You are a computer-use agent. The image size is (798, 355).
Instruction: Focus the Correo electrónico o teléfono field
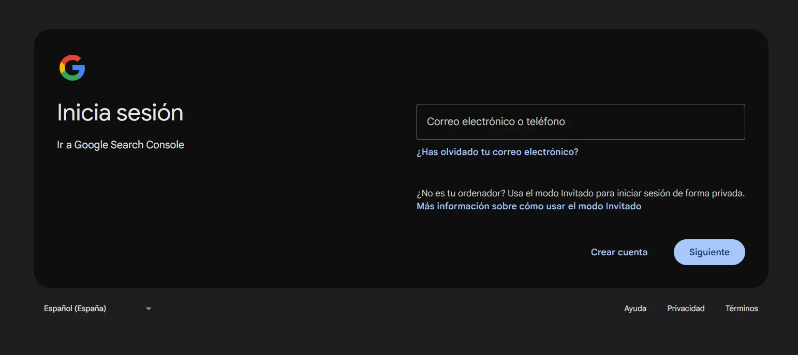coord(581,122)
